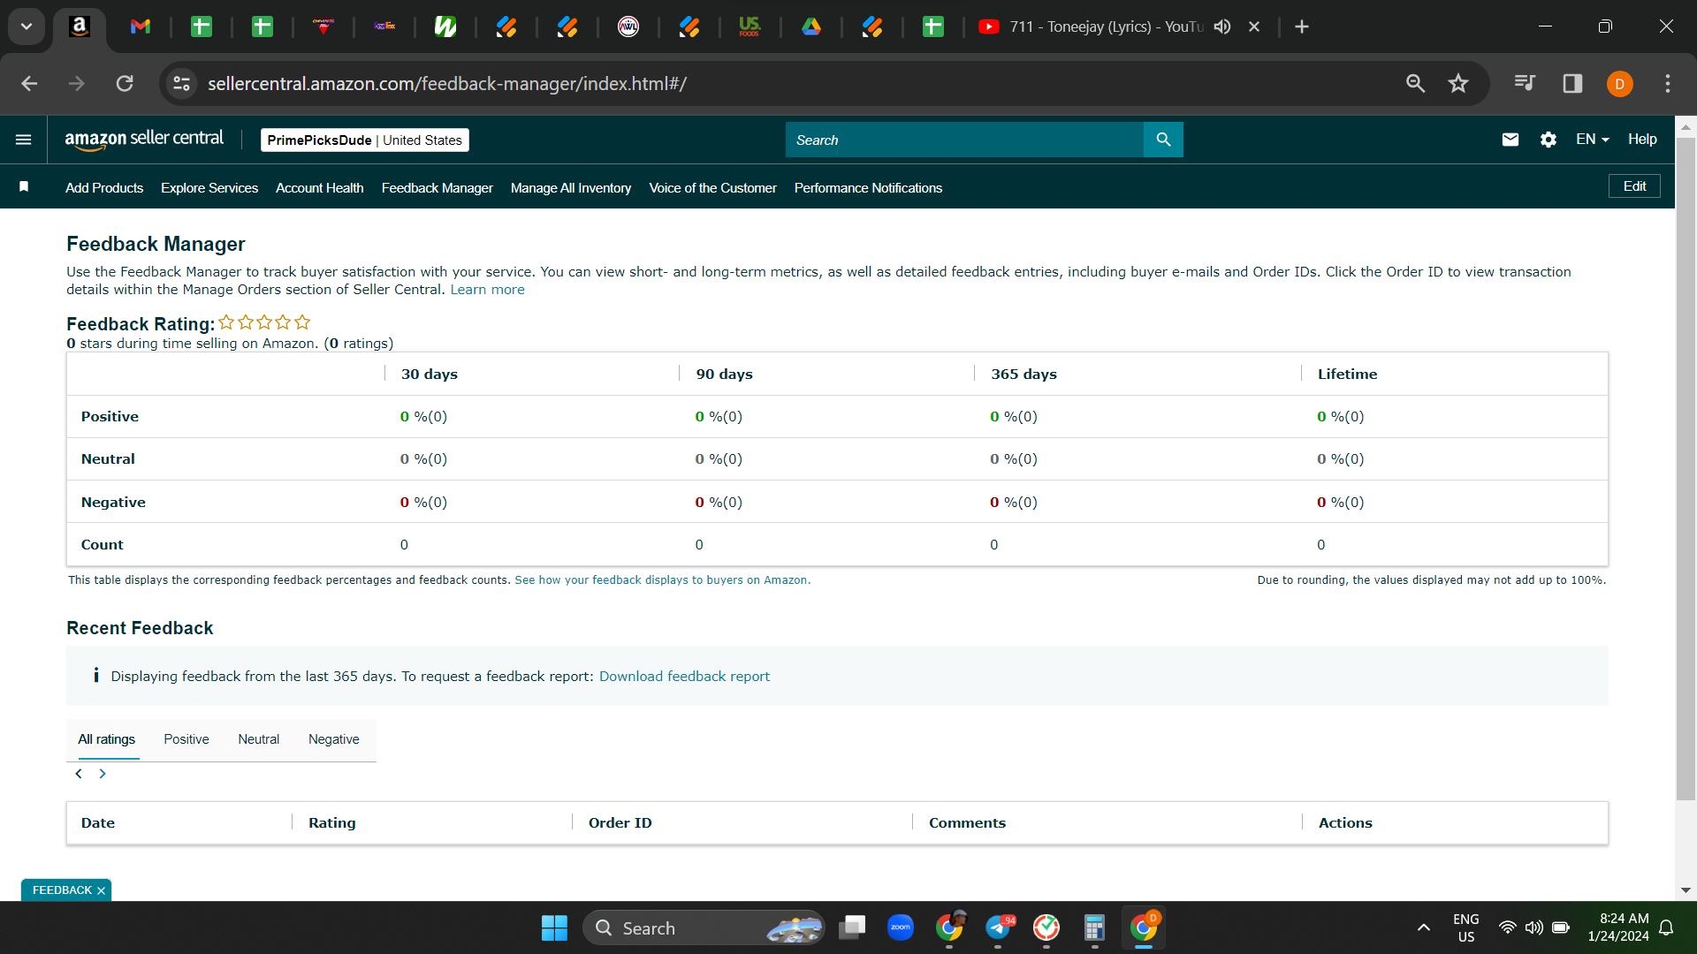Select the Positive feedback tab
This screenshot has width=1697, height=954.
point(186,739)
